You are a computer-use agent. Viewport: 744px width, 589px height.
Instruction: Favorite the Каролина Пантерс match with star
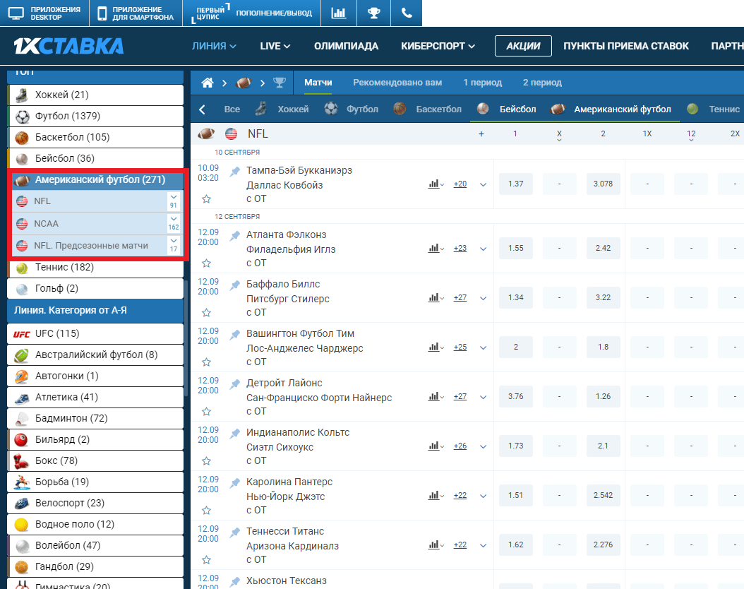tap(206, 510)
